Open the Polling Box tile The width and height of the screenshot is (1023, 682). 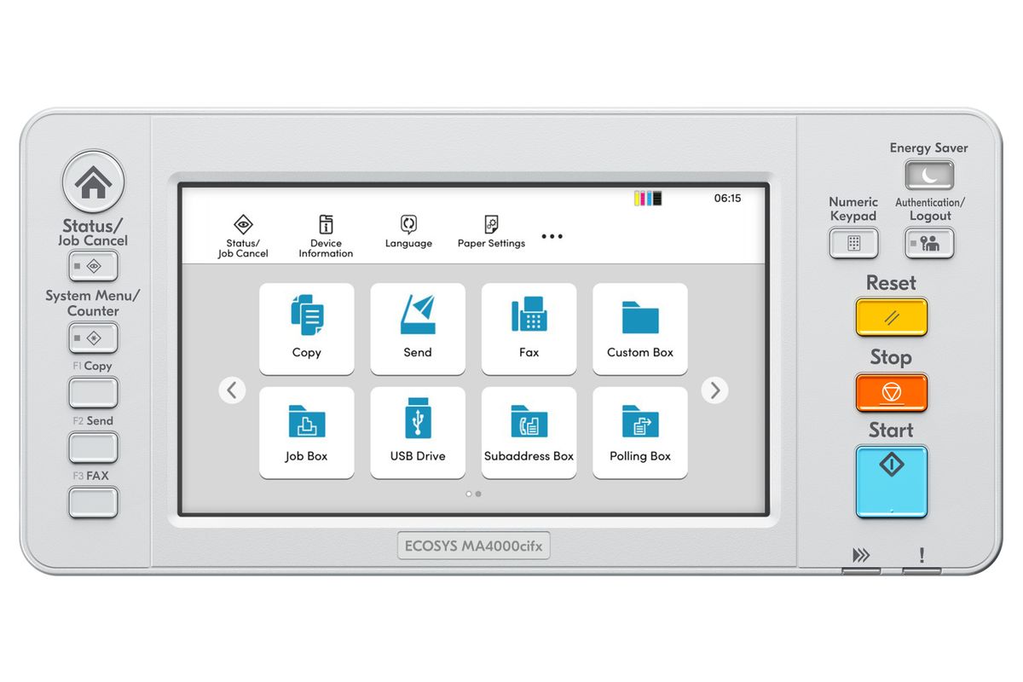click(x=640, y=433)
